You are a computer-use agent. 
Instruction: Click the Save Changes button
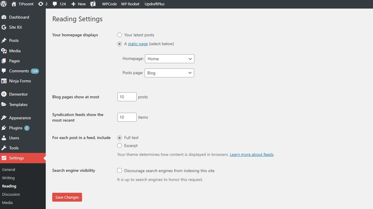click(67, 197)
